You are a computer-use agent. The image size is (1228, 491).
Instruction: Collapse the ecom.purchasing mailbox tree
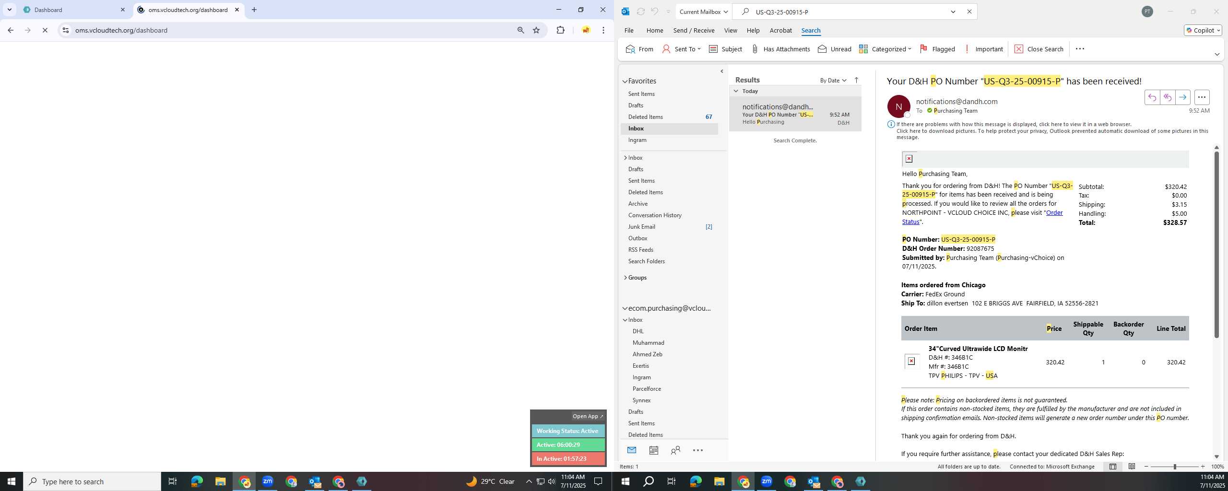pos(625,308)
